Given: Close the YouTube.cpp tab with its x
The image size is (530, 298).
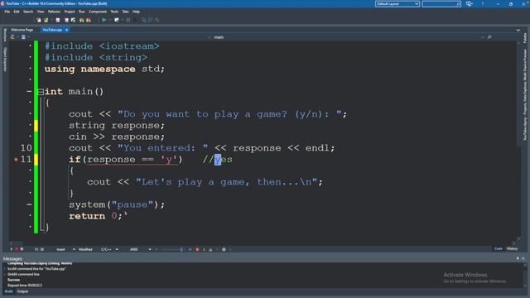Looking at the screenshot, I should pos(66,30).
